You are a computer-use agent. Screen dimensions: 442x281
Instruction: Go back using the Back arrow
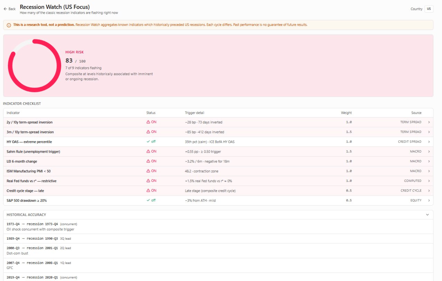coord(9,9)
